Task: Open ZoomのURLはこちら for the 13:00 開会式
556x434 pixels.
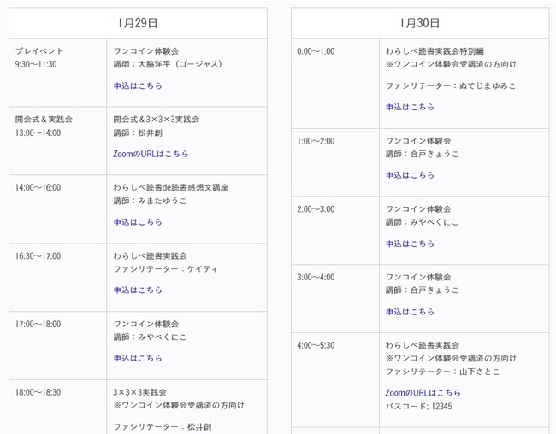Action: (151, 154)
